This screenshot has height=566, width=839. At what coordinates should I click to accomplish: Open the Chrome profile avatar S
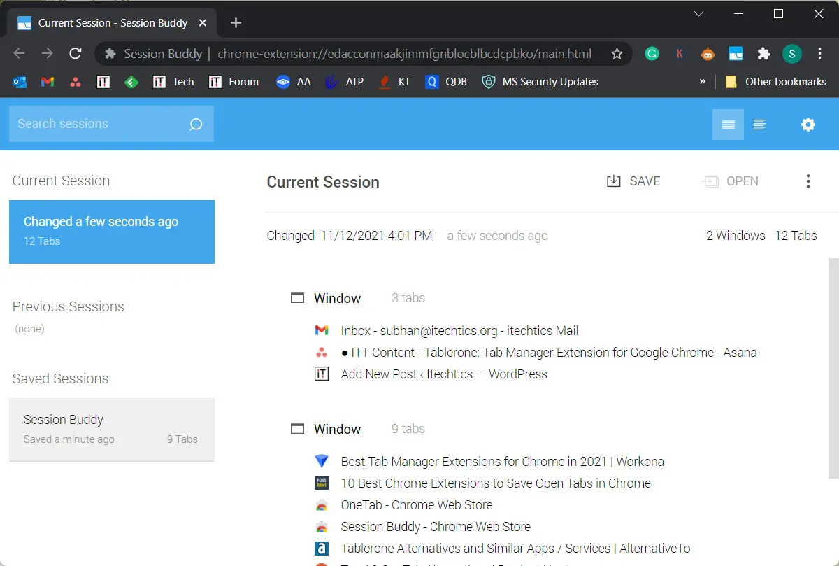point(791,54)
